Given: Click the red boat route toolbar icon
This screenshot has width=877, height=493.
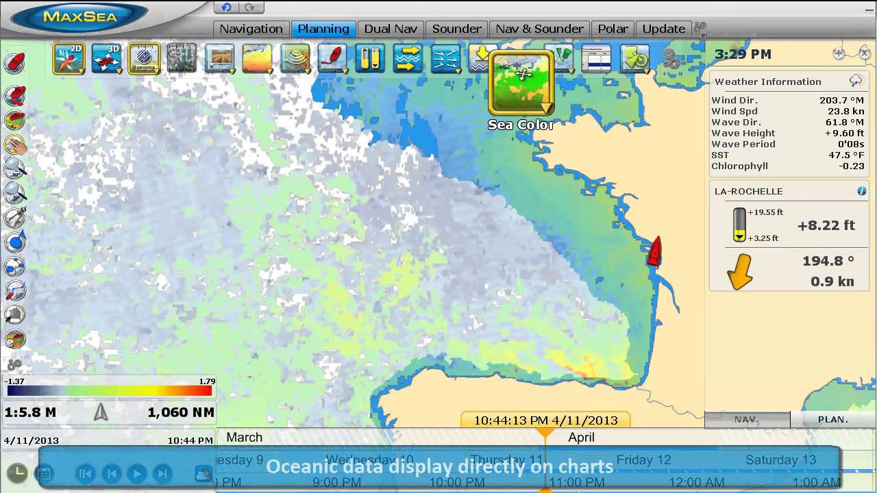Looking at the screenshot, I should pos(332,58).
